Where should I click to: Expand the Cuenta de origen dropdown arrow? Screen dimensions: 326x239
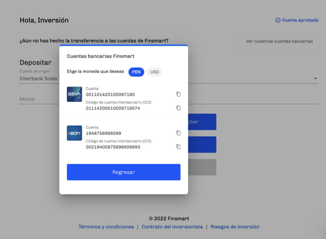pos(315,79)
